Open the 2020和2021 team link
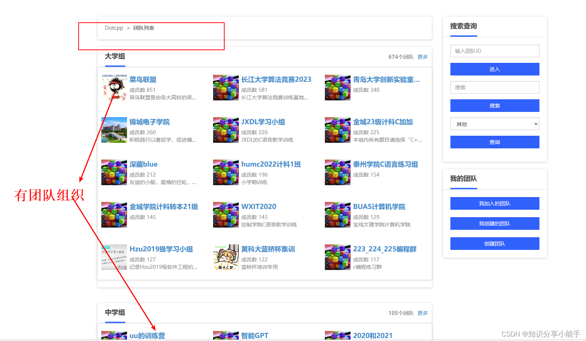This screenshot has height=341, width=586. [373, 335]
